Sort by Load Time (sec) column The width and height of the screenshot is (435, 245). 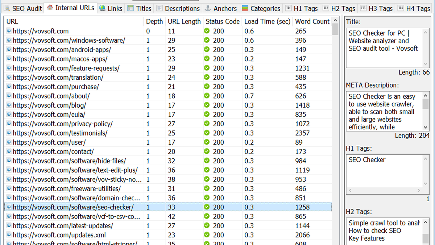click(x=268, y=21)
